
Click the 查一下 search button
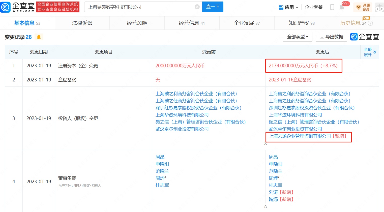pyautogui.click(x=213, y=7)
